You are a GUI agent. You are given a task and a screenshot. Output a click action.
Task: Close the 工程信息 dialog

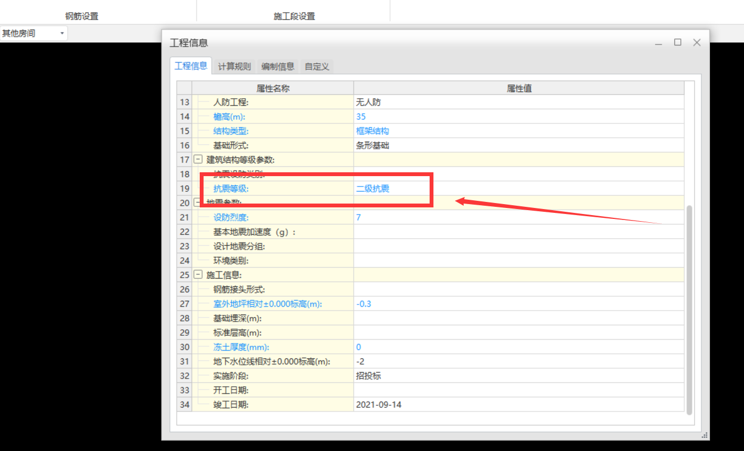[x=697, y=42]
